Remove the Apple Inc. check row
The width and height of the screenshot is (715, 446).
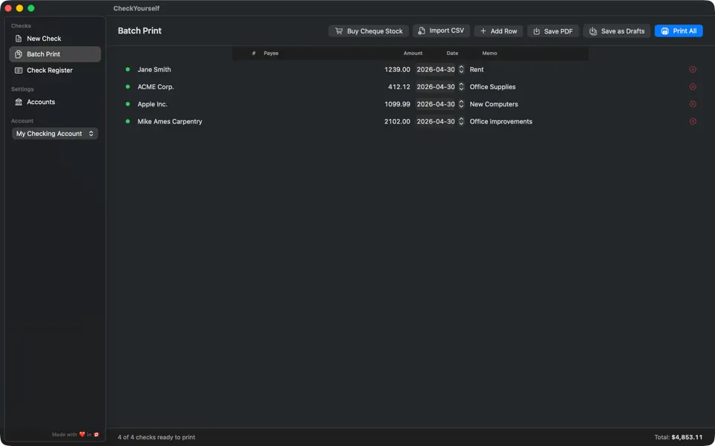pyautogui.click(x=693, y=104)
